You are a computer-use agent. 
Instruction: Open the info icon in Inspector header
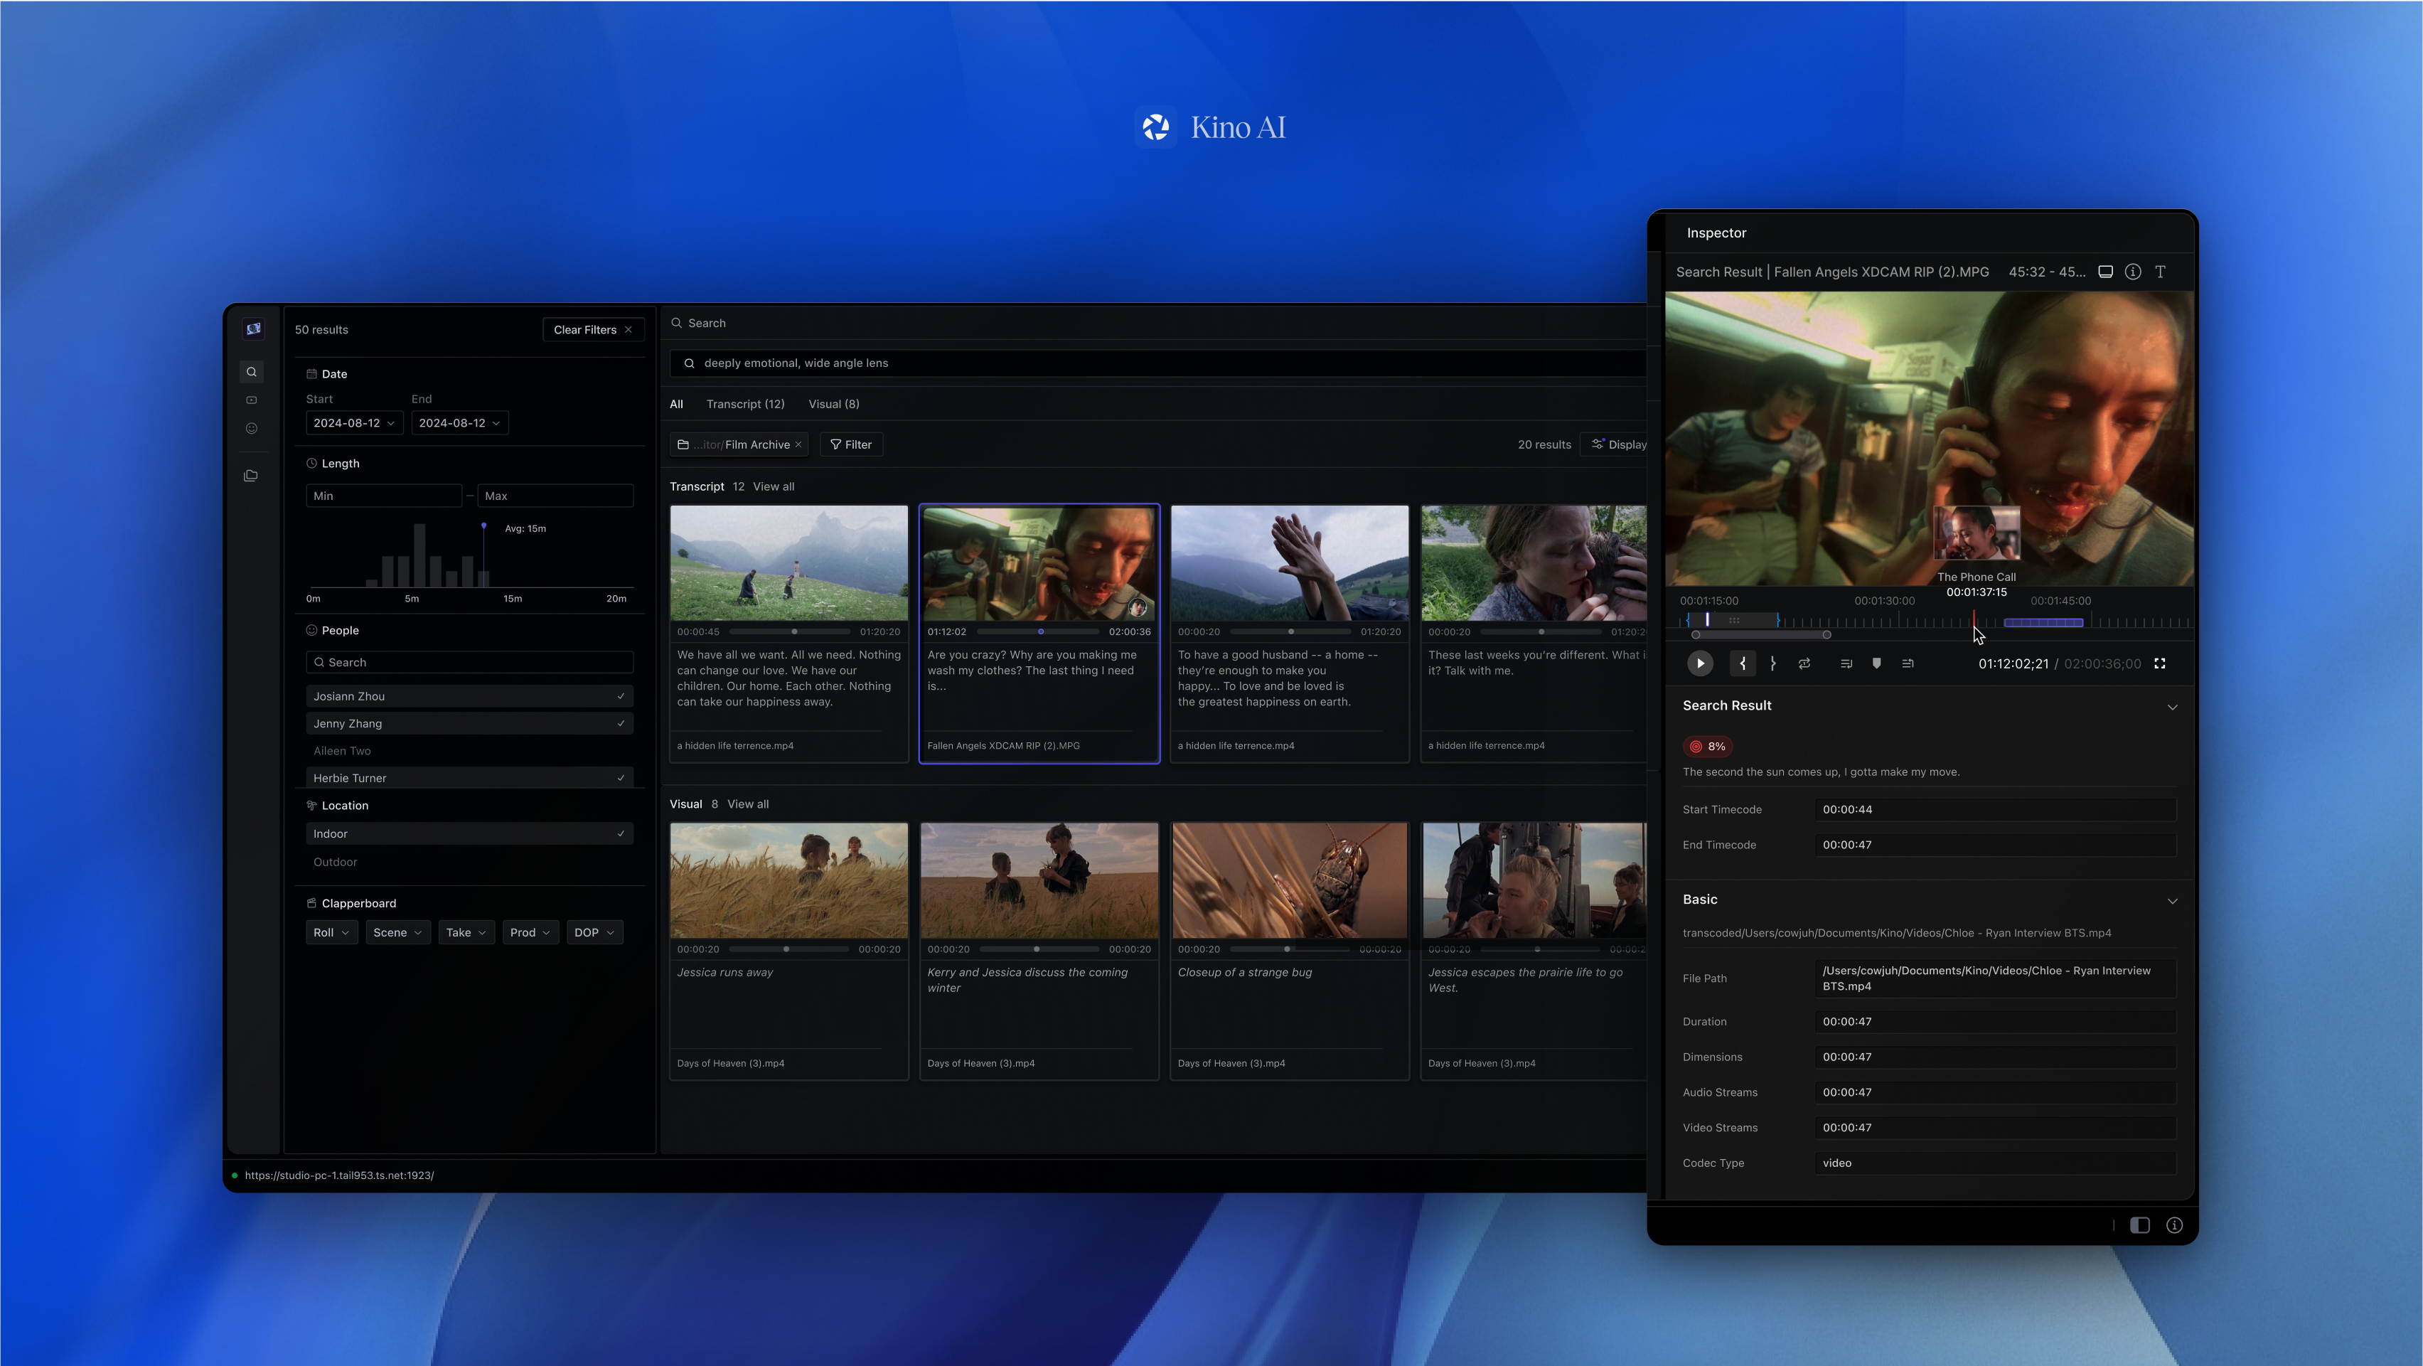click(x=2132, y=272)
